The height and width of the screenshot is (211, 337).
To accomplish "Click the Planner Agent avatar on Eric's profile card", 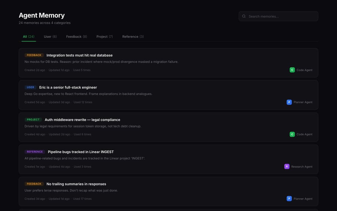I will [289, 102].
